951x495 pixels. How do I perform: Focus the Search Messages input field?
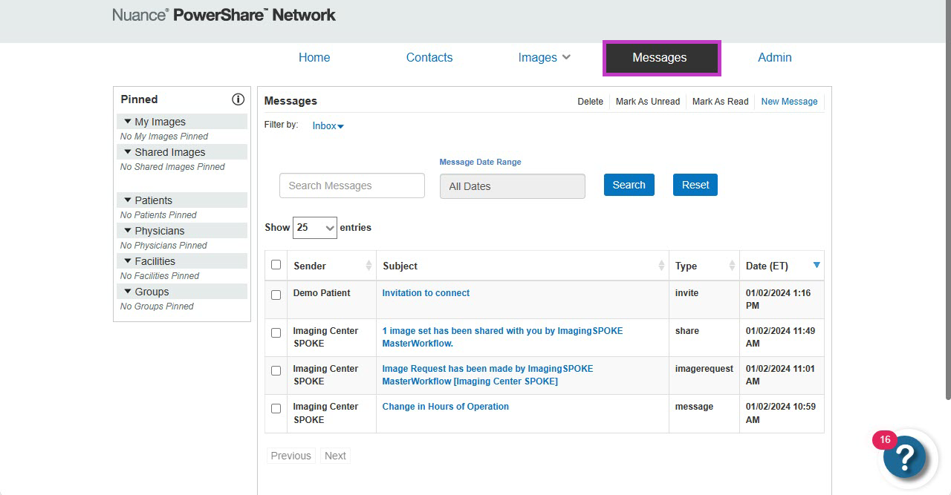[352, 186]
